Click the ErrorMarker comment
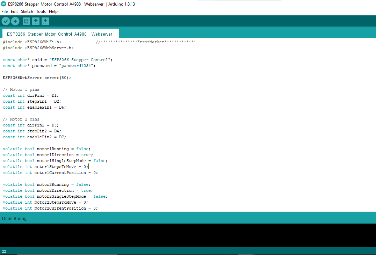 (x=146, y=42)
